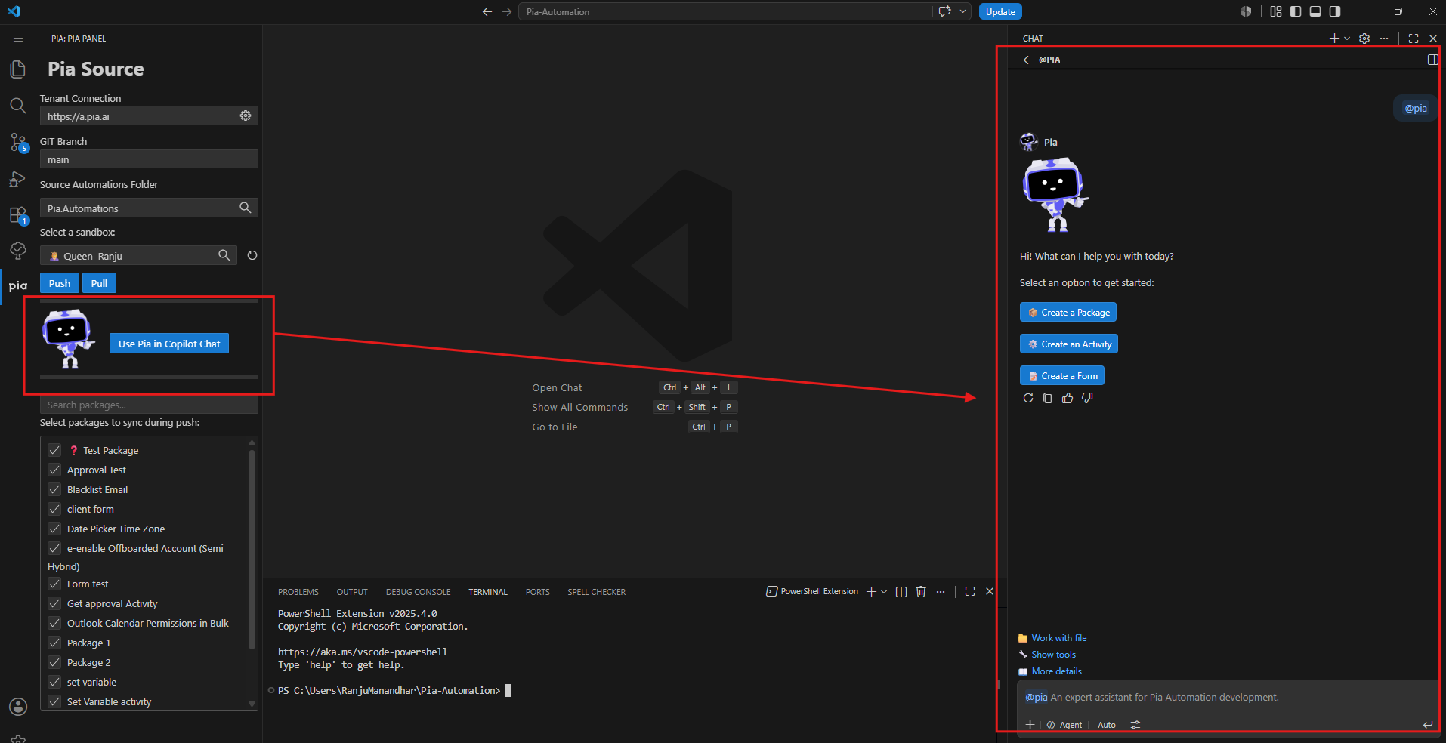
Task: Open Source Control view in activity bar
Action: [17, 142]
